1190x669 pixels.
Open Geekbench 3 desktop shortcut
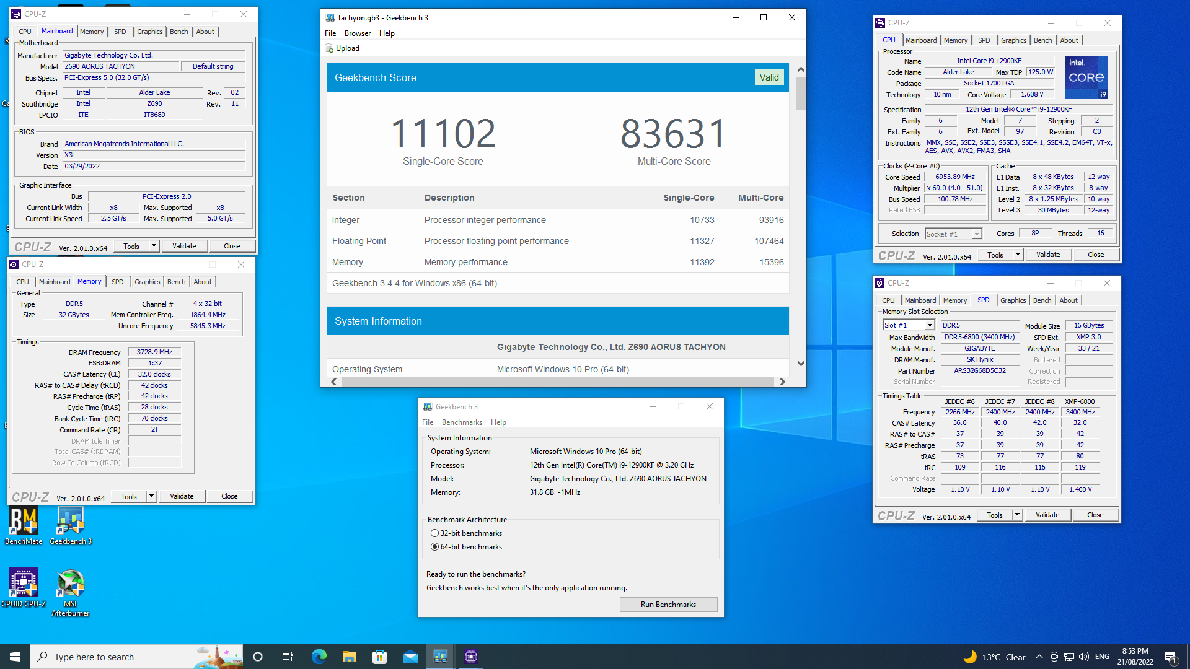click(71, 525)
